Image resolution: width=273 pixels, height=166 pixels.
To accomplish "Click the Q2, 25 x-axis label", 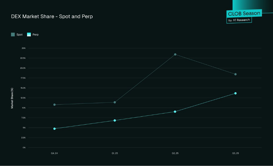I will [x=175, y=153].
